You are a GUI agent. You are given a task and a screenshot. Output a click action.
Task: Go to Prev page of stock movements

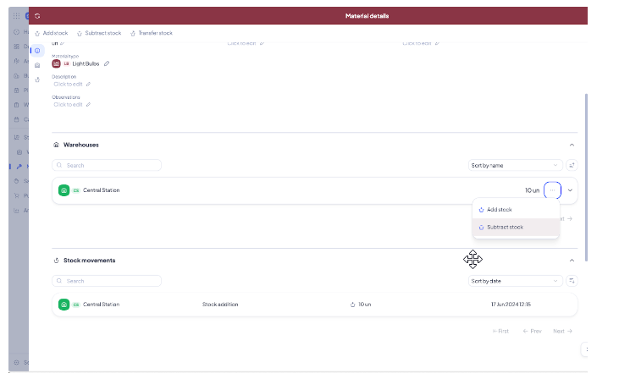532,332
